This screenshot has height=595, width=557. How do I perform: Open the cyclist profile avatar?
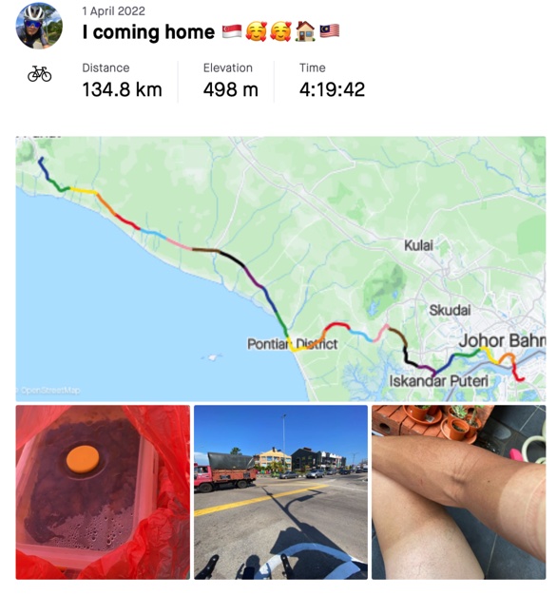tap(39, 26)
